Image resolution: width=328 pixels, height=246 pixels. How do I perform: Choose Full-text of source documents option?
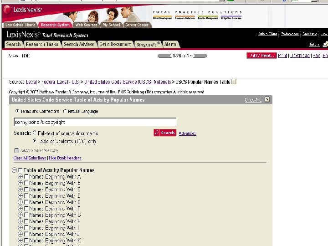pyautogui.click(x=35, y=133)
